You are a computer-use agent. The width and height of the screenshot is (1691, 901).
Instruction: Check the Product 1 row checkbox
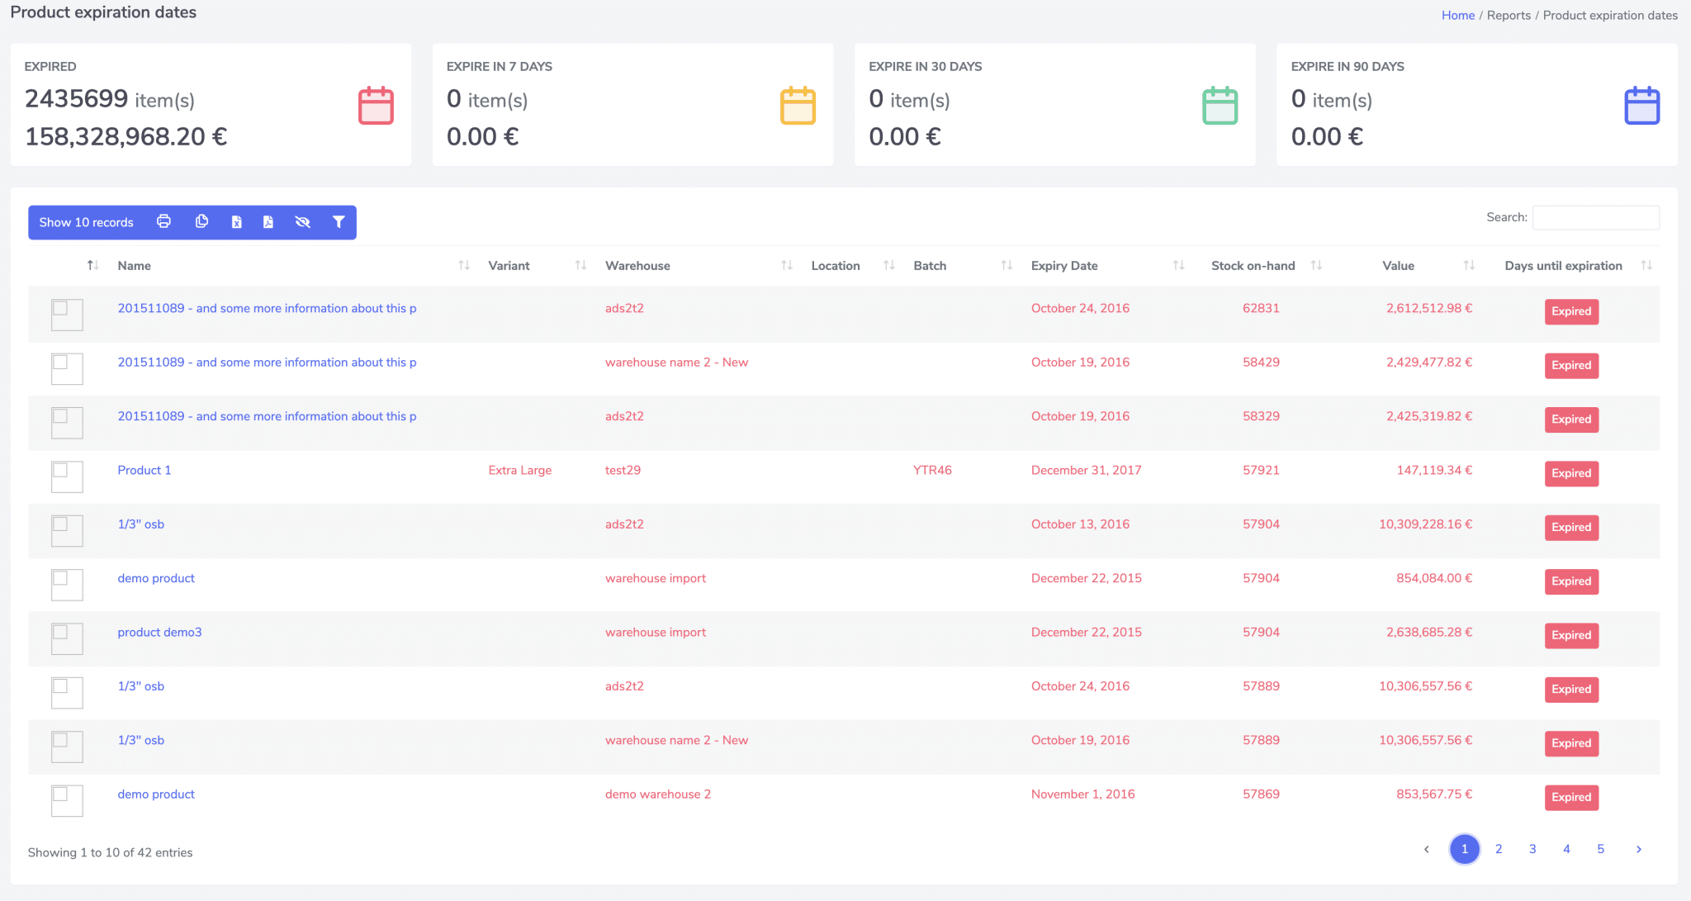tap(60, 470)
